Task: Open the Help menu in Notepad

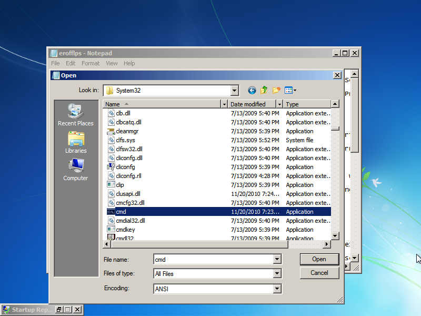Action: click(x=129, y=63)
